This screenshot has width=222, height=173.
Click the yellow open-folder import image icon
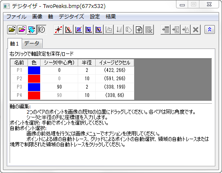pyautogui.click(x=12, y=30)
